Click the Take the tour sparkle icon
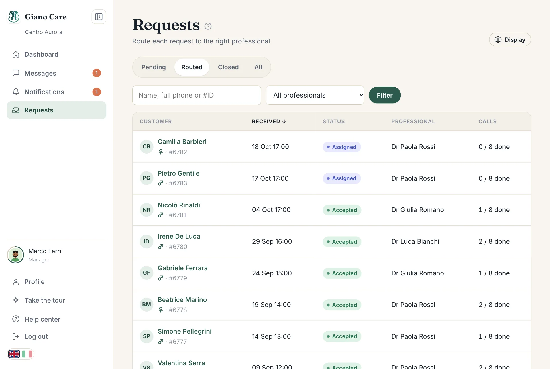The image size is (550, 369). [x=16, y=300]
